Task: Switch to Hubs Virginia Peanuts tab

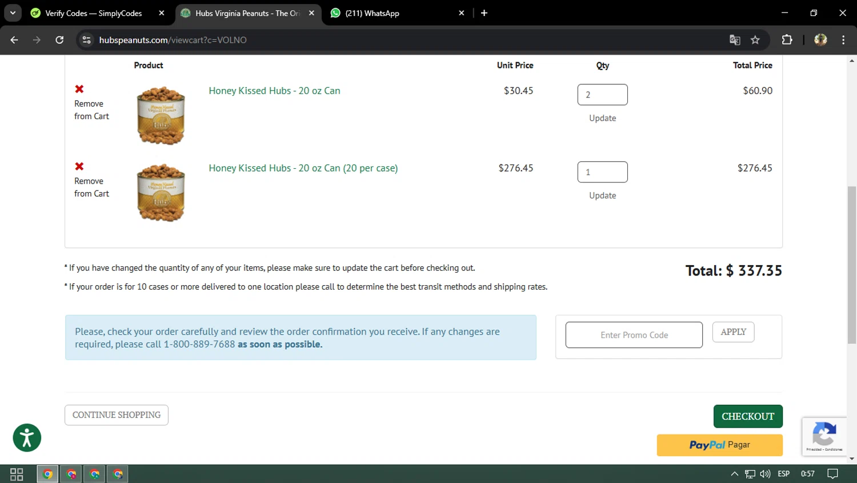Action: [x=247, y=13]
